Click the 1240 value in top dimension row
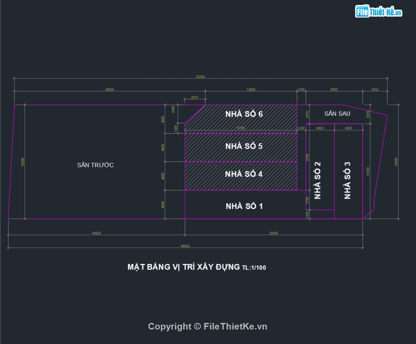The width and height of the screenshot is (416, 344). pos(301,89)
